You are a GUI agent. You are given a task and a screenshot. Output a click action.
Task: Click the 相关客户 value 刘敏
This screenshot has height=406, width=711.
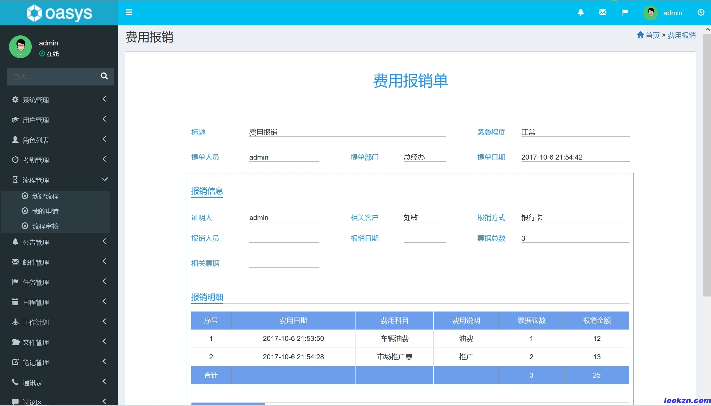[x=425, y=218]
